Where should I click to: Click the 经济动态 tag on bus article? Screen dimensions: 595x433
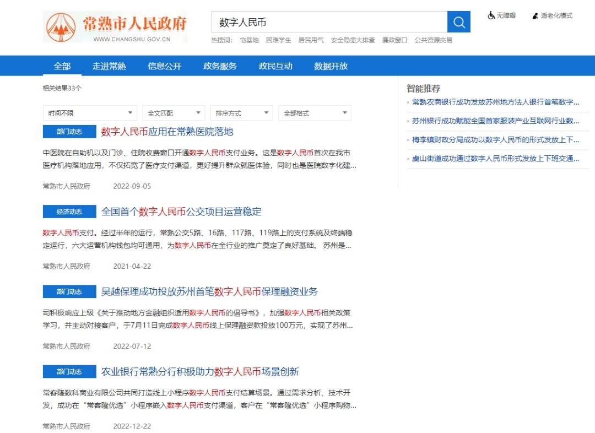pos(69,212)
